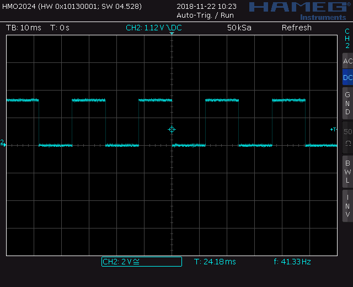This screenshot has height=287, width=353.
Task: Click the HAMEG Instruments logo
Action: pyautogui.click(x=301, y=11)
